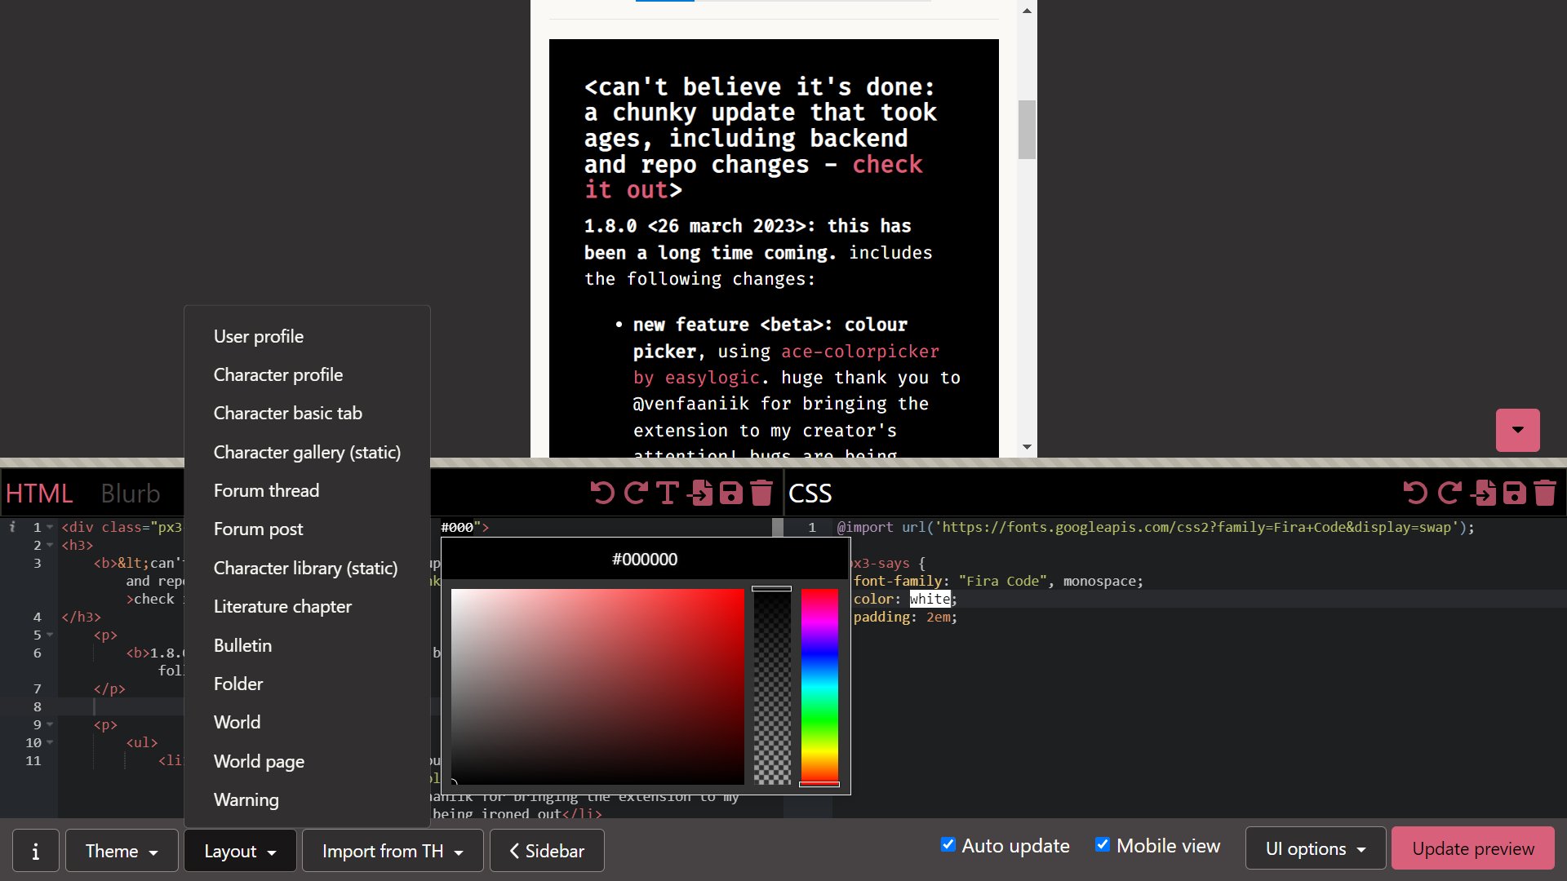Import a file into the CSS editor
1567x881 pixels.
[x=1485, y=494]
